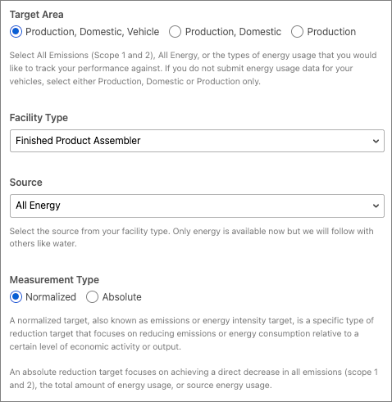Click the 'Finished Product Assembler' selected text

(78, 141)
